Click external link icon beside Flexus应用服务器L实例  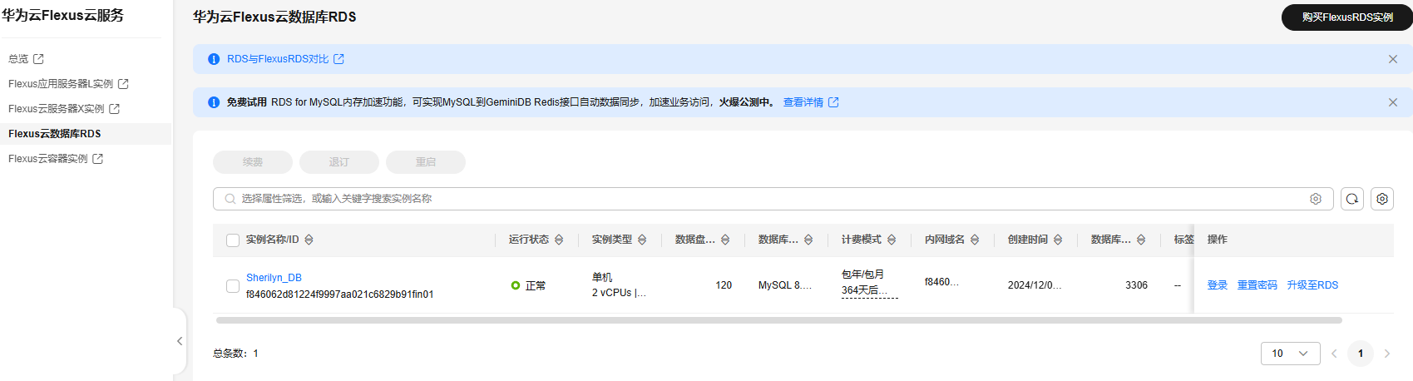click(x=123, y=84)
